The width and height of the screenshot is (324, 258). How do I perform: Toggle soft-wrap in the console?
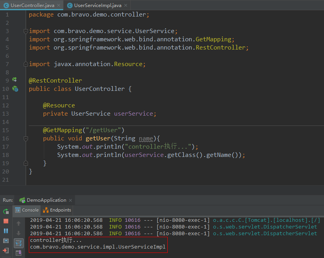tap(19, 243)
